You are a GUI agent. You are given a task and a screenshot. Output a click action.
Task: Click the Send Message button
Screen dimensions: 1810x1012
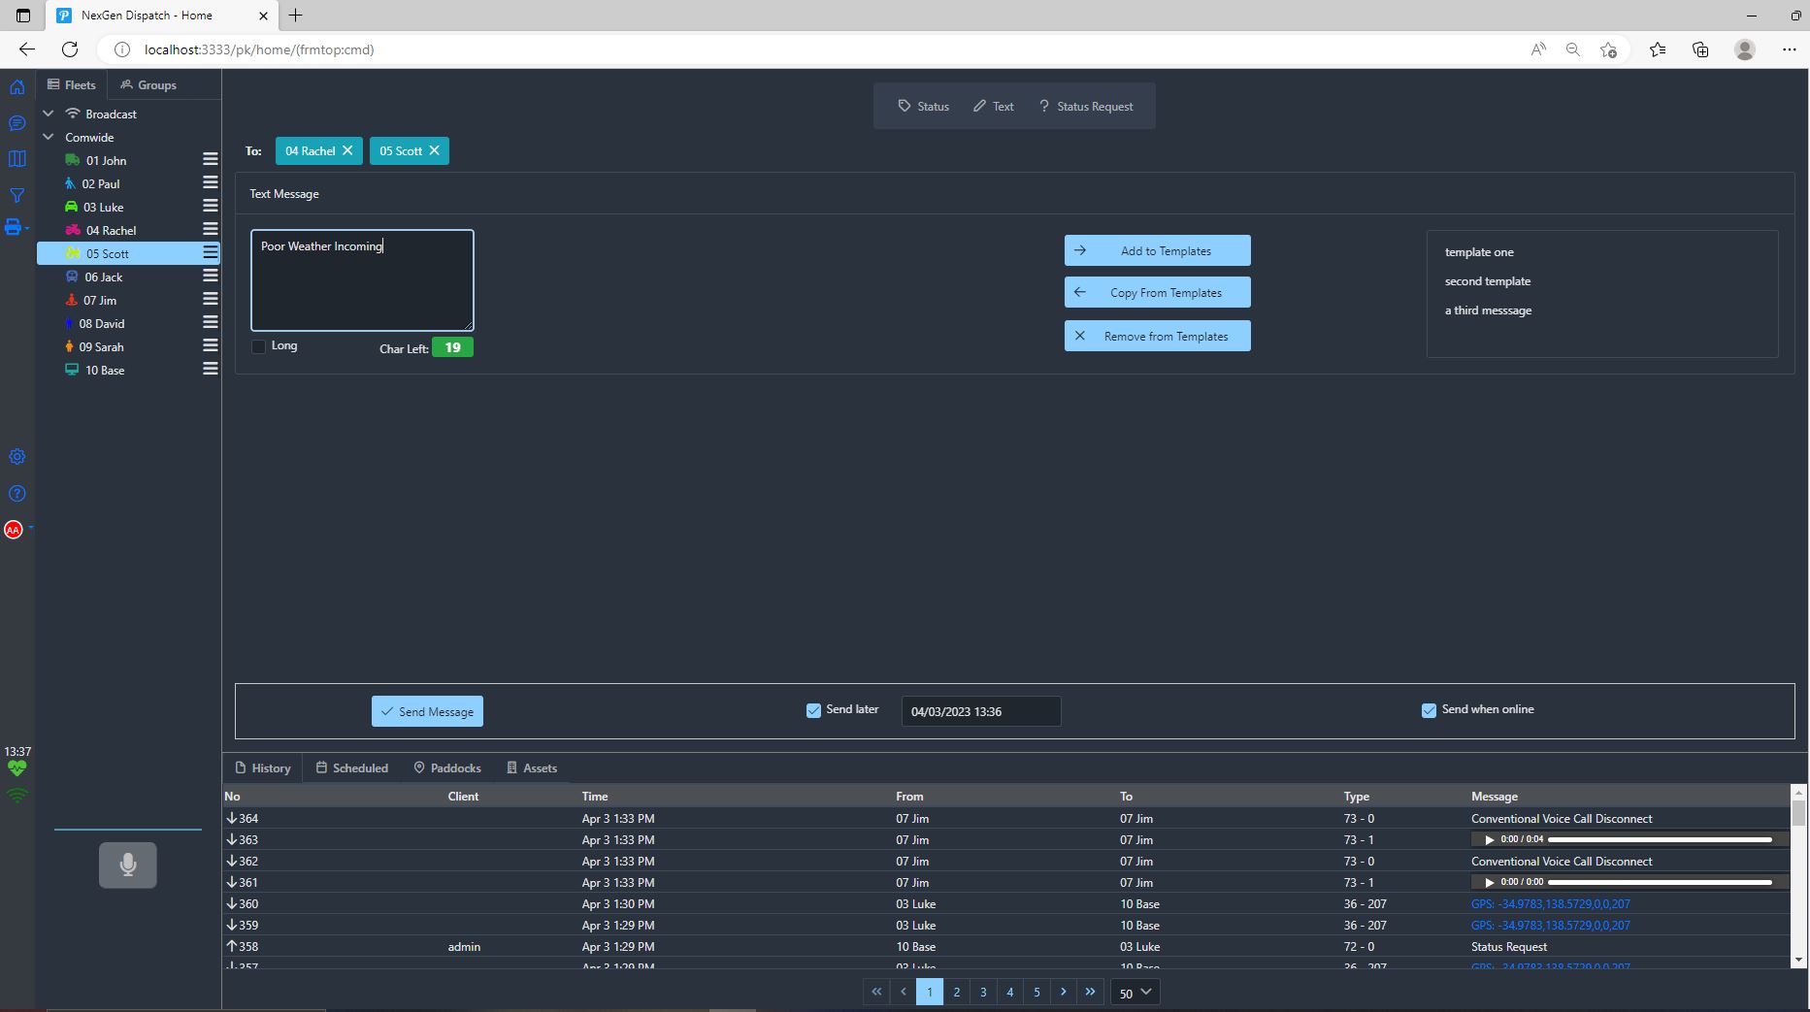(x=427, y=711)
